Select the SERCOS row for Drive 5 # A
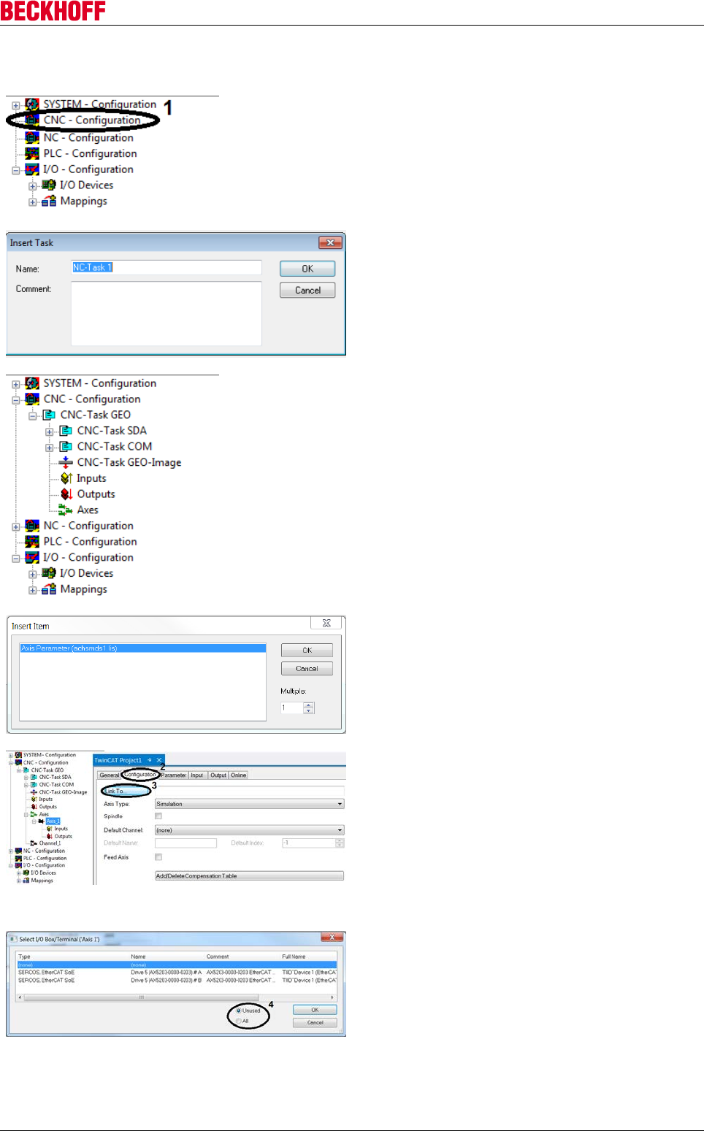This screenshot has height=1131, width=704. click(176, 973)
